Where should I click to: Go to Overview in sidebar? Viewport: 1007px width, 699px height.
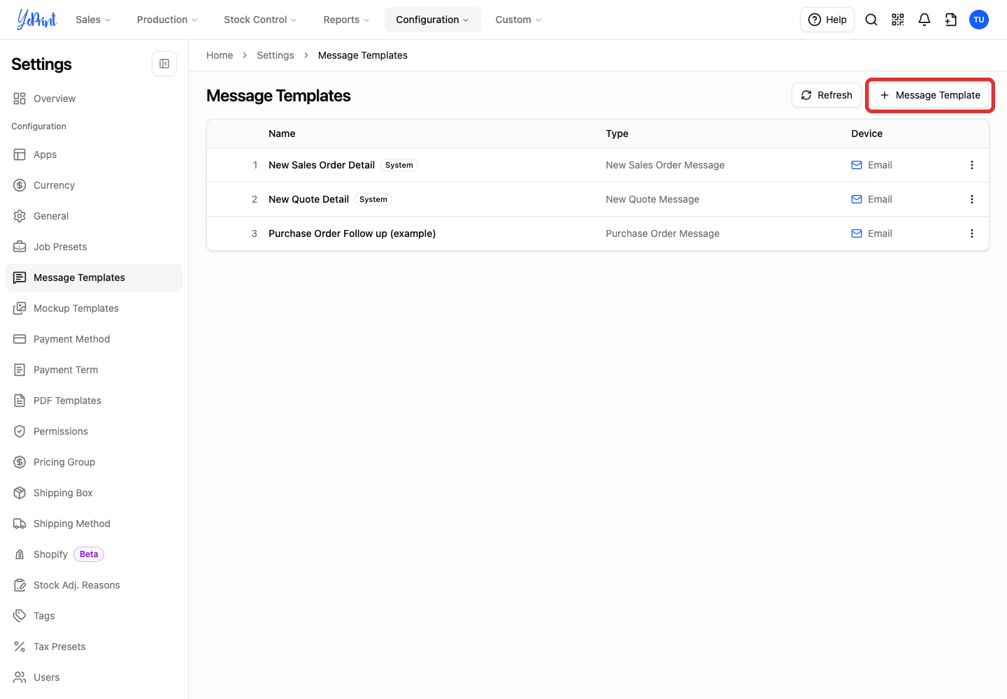pyautogui.click(x=94, y=99)
